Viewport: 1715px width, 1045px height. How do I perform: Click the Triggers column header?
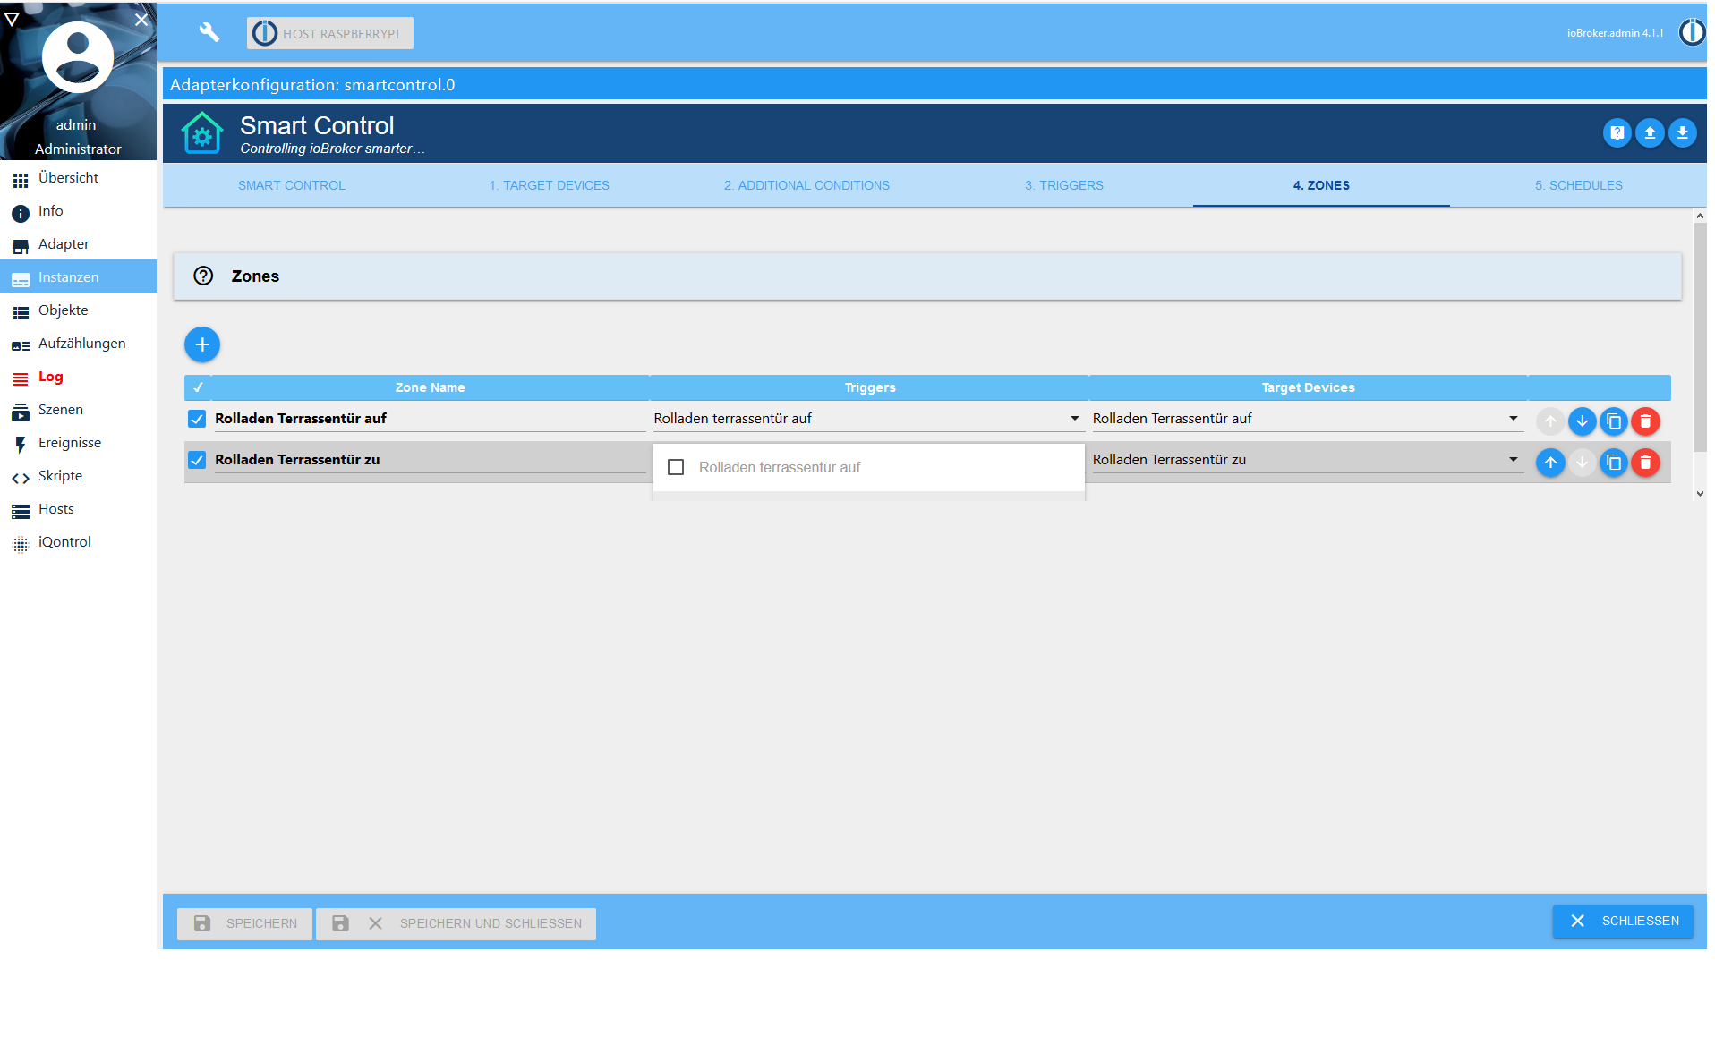pyautogui.click(x=869, y=387)
